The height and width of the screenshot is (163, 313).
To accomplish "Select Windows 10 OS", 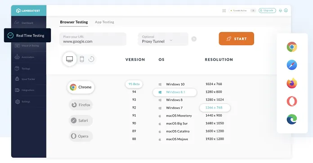I will [x=172, y=84].
